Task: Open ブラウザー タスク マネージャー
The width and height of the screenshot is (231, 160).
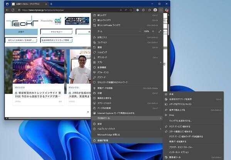Action: (x=193, y=147)
